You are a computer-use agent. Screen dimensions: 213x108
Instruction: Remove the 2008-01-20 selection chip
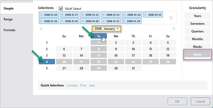pos(41,15)
